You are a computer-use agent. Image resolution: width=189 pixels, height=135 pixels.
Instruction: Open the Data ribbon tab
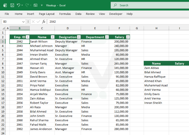(x=78, y=14)
